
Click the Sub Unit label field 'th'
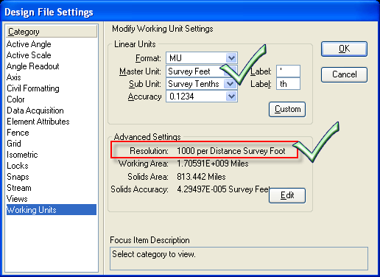tap(288, 84)
